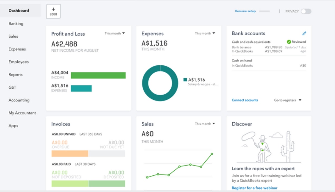Click the green INCOME bar

[98, 75]
